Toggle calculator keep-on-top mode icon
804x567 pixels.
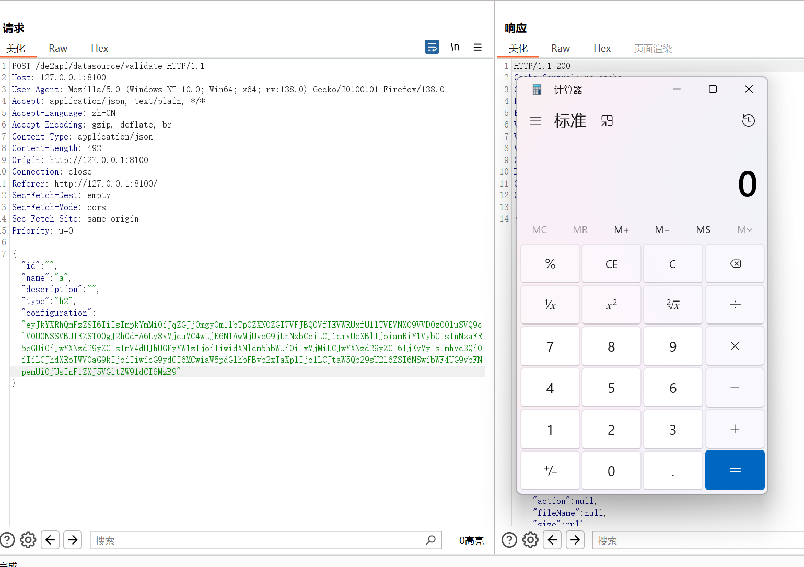coord(607,121)
